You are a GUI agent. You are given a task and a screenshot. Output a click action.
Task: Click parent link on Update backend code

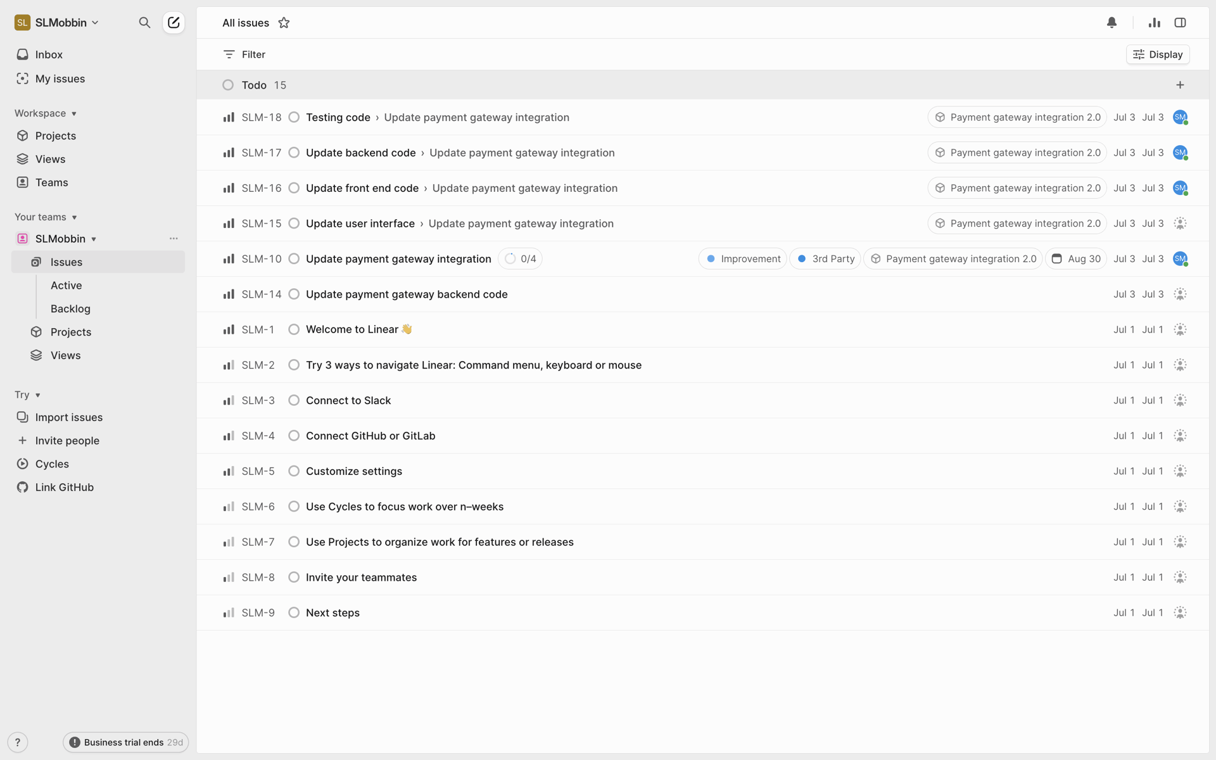tap(522, 153)
